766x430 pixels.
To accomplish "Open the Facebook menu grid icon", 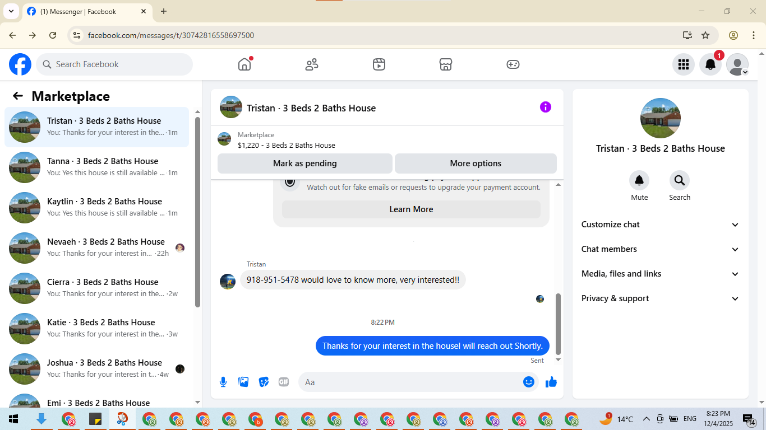I will point(683,64).
